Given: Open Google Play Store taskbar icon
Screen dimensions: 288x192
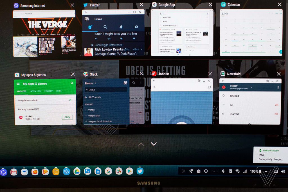Looking at the screenshot, I should pyautogui.click(x=129, y=171).
